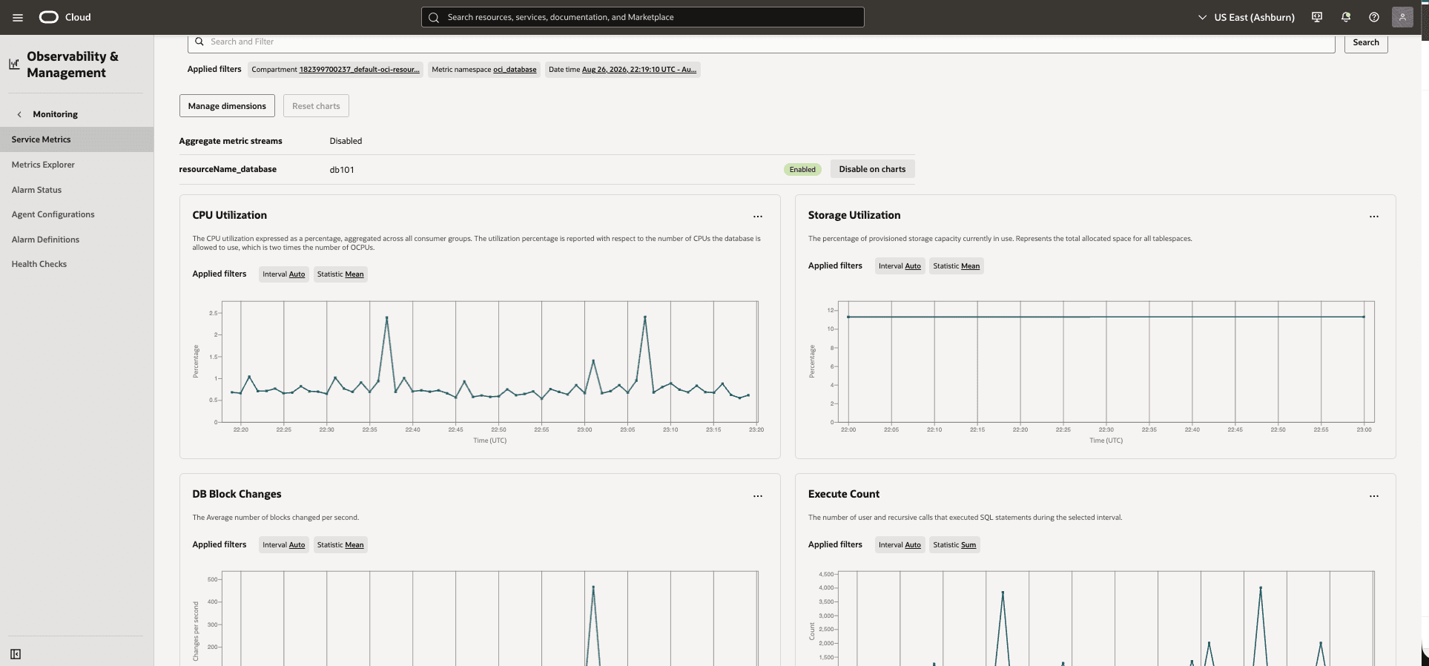Click the Manage dimensions button

point(227,106)
